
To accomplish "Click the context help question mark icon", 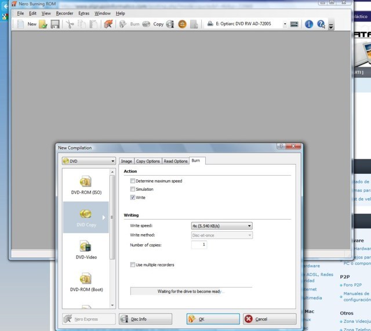I will click(x=321, y=24).
